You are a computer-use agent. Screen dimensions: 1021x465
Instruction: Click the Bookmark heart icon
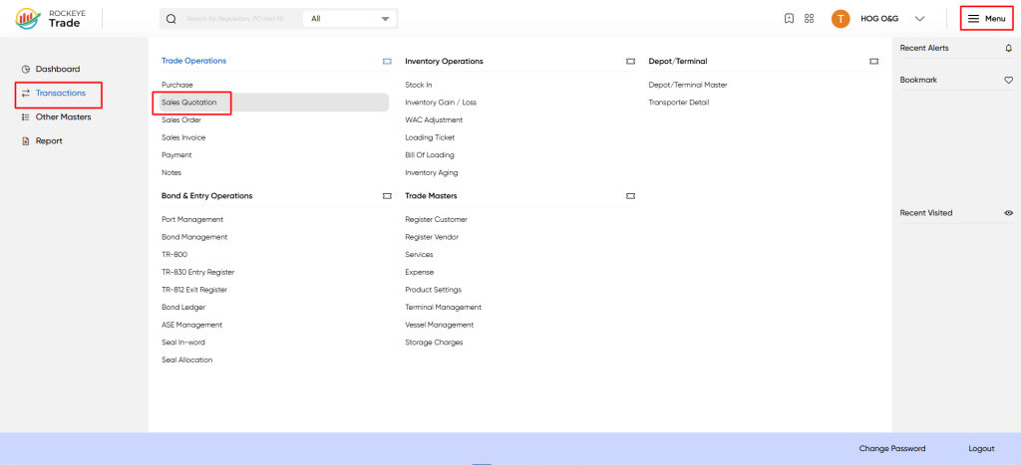[1009, 80]
